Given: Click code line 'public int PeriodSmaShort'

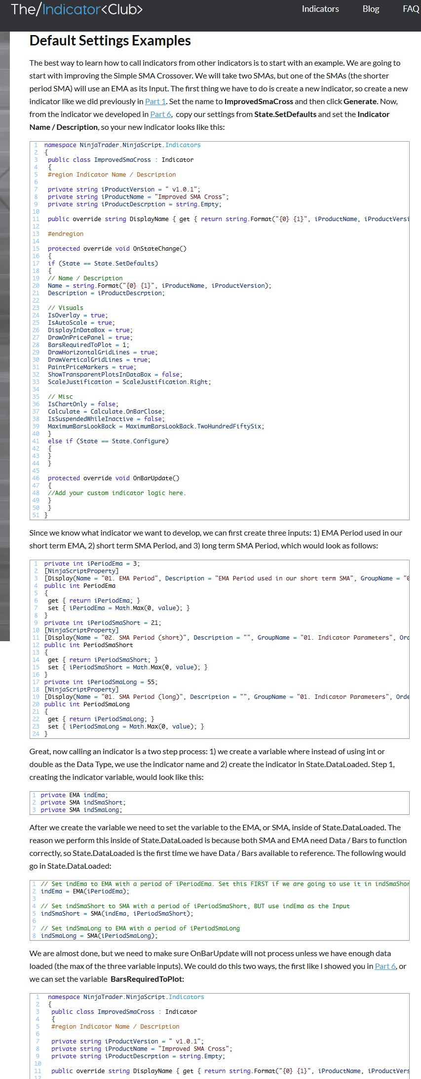Looking at the screenshot, I should pos(88,645).
